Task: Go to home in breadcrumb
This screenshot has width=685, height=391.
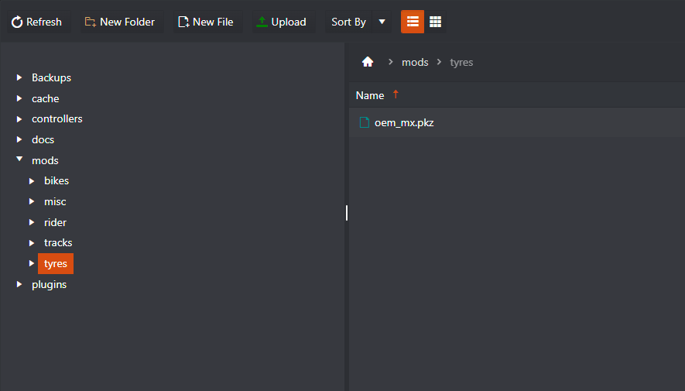Action: [x=368, y=62]
